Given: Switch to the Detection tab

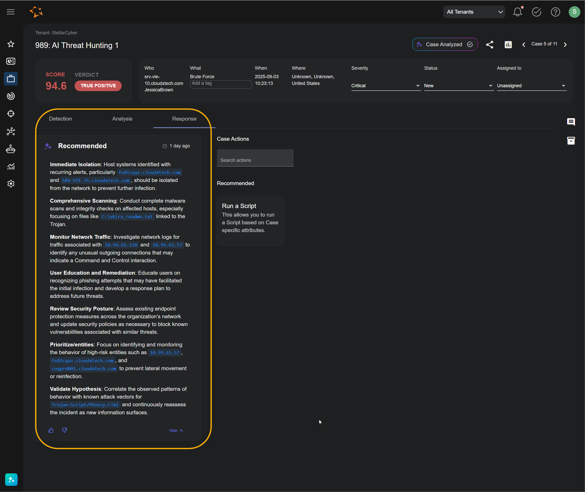Looking at the screenshot, I should [60, 119].
